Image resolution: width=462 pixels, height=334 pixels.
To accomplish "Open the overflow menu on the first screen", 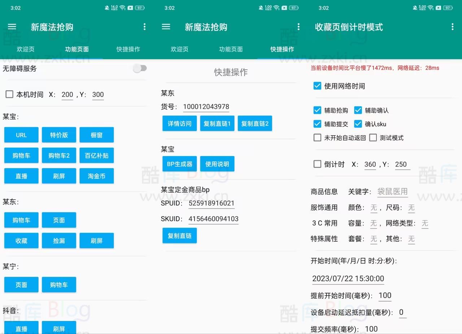I will coord(145,27).
